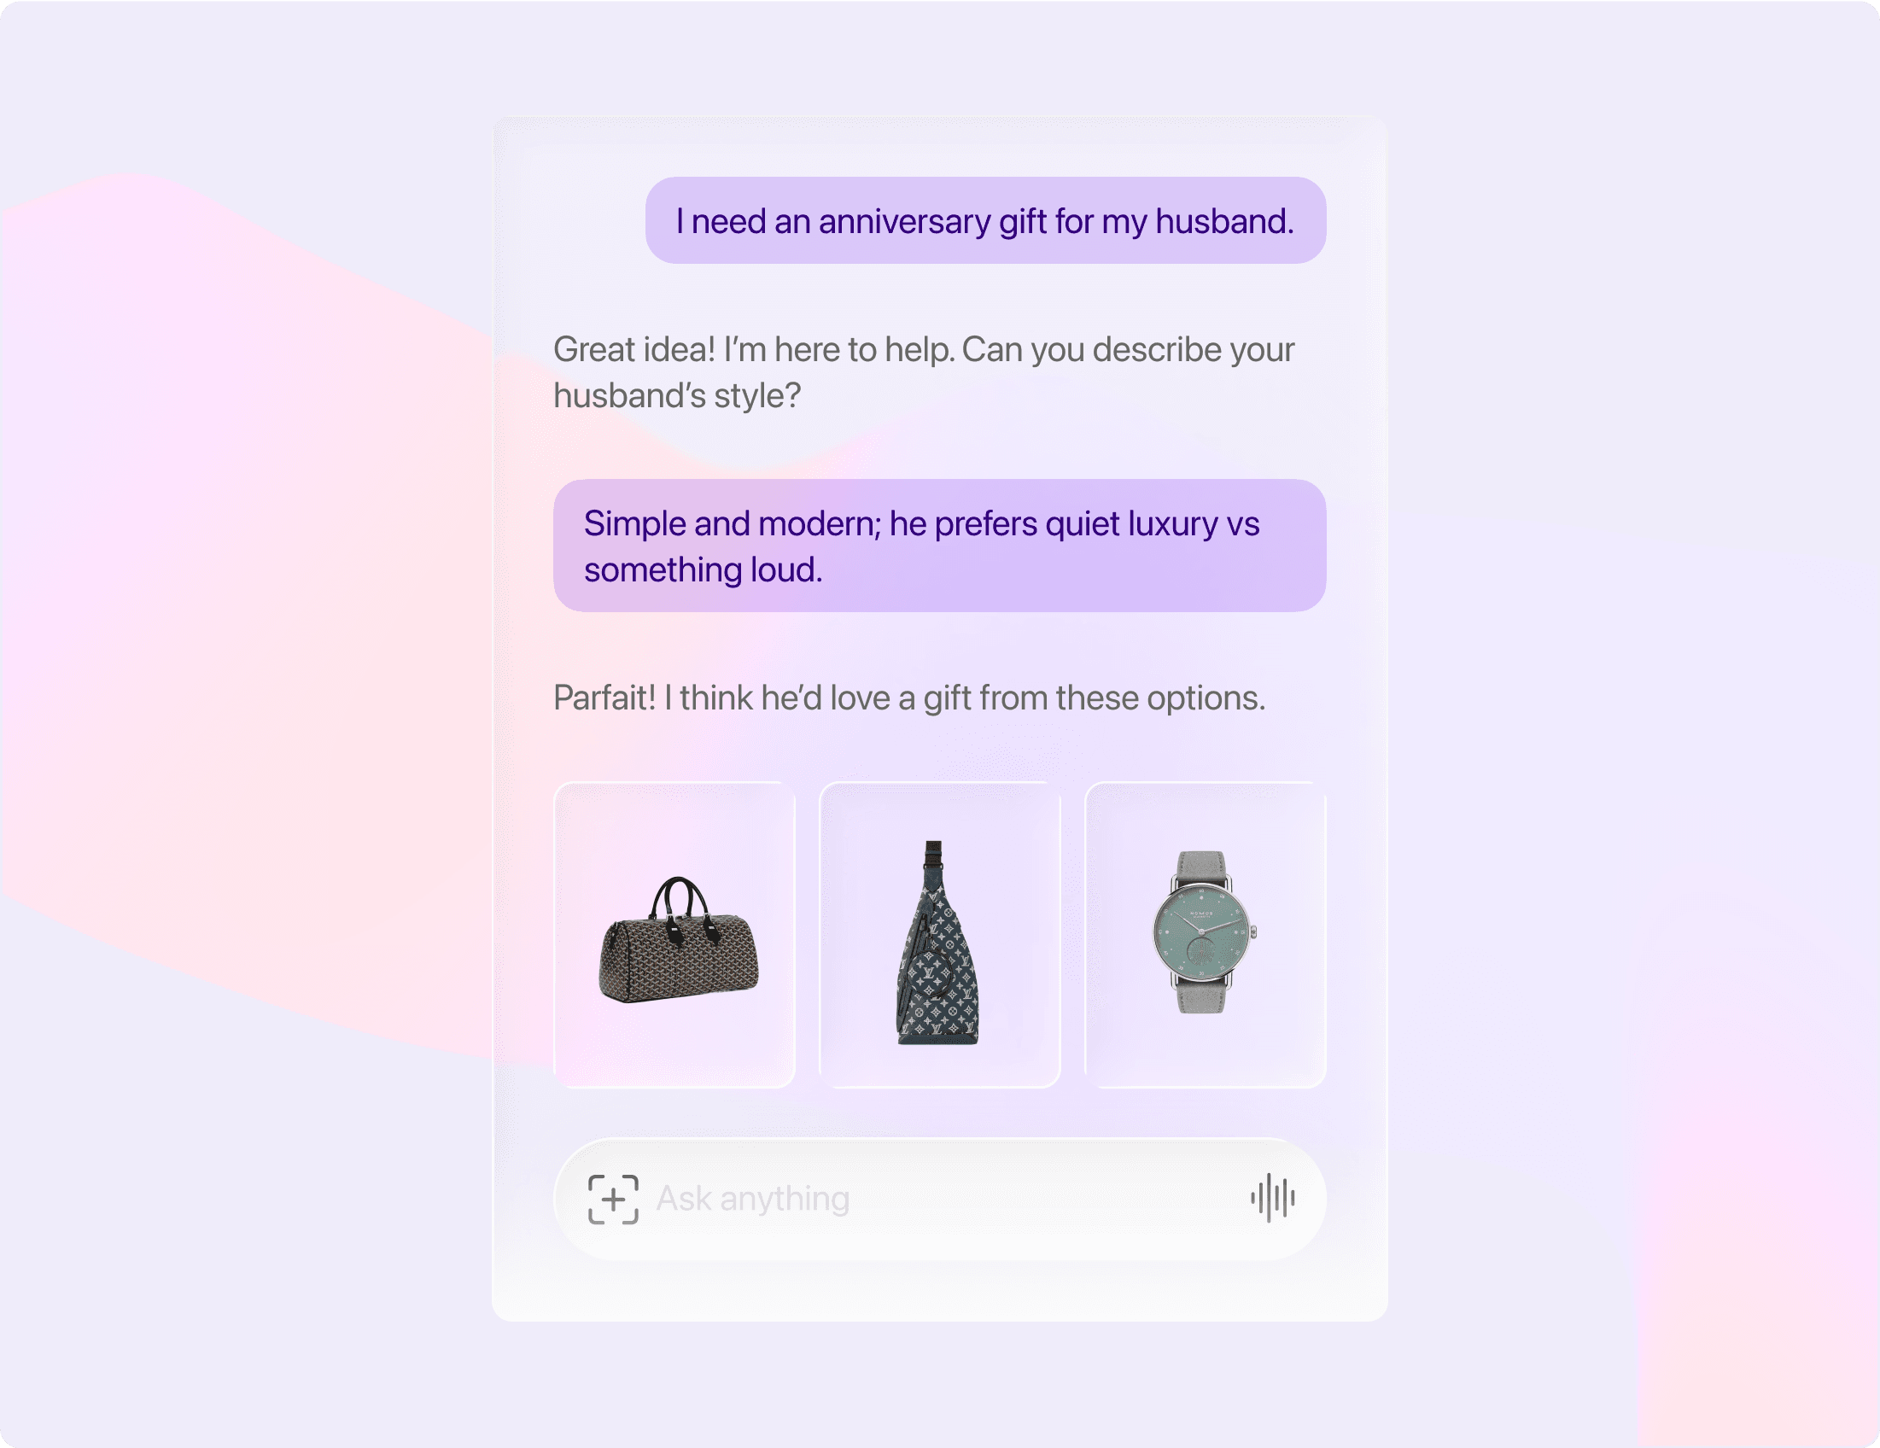This screenshot has height=1448, width=1880.
Task: Click the Parfait assistant reply text
Action: (x=909, y=698)
